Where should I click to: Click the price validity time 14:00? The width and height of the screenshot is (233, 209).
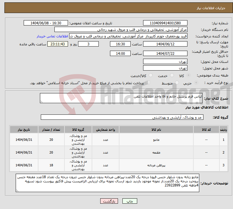click(120, 53)
